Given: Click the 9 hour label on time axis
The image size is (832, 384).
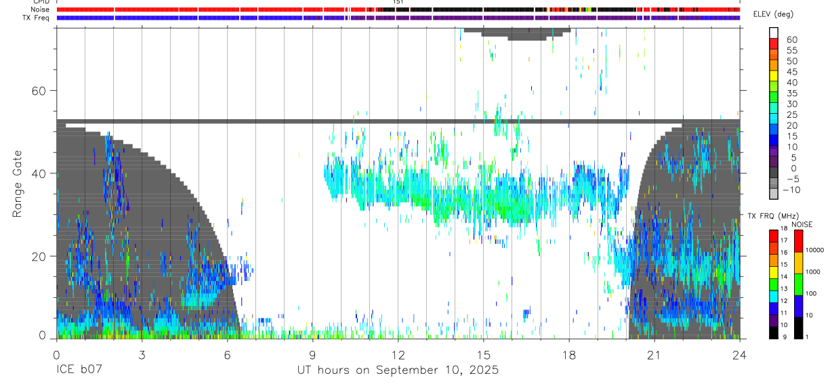Looking at the screenshot, I should (312, 354).
